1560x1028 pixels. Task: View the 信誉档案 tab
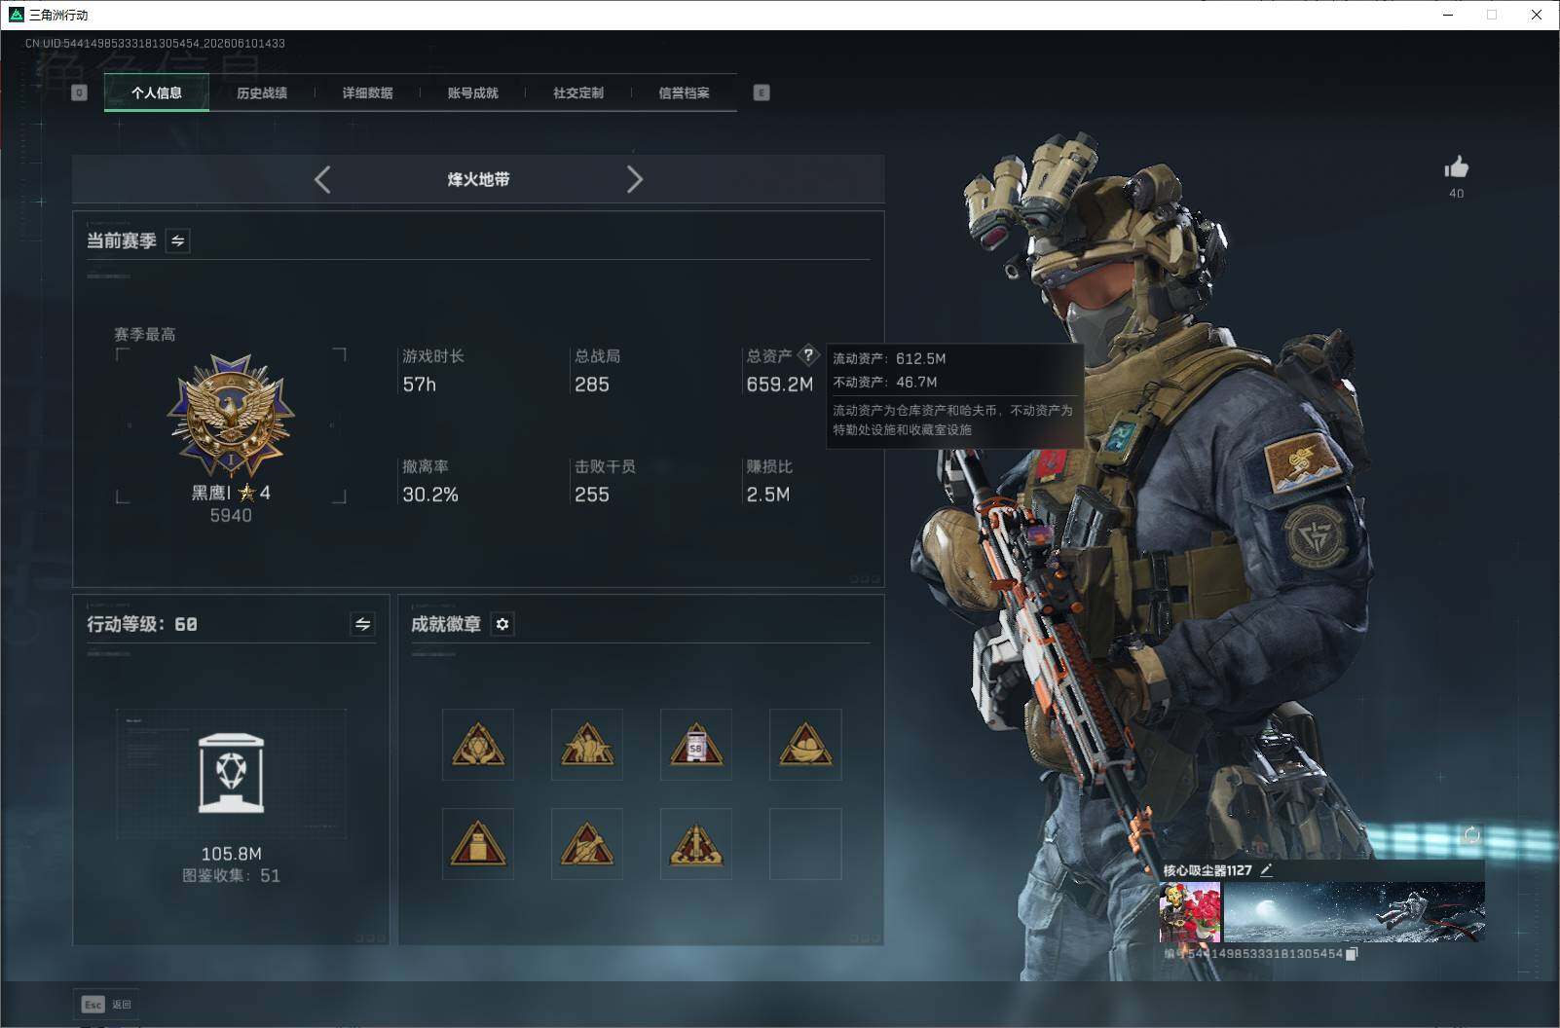pyautogui.click(x=684, y=93)
